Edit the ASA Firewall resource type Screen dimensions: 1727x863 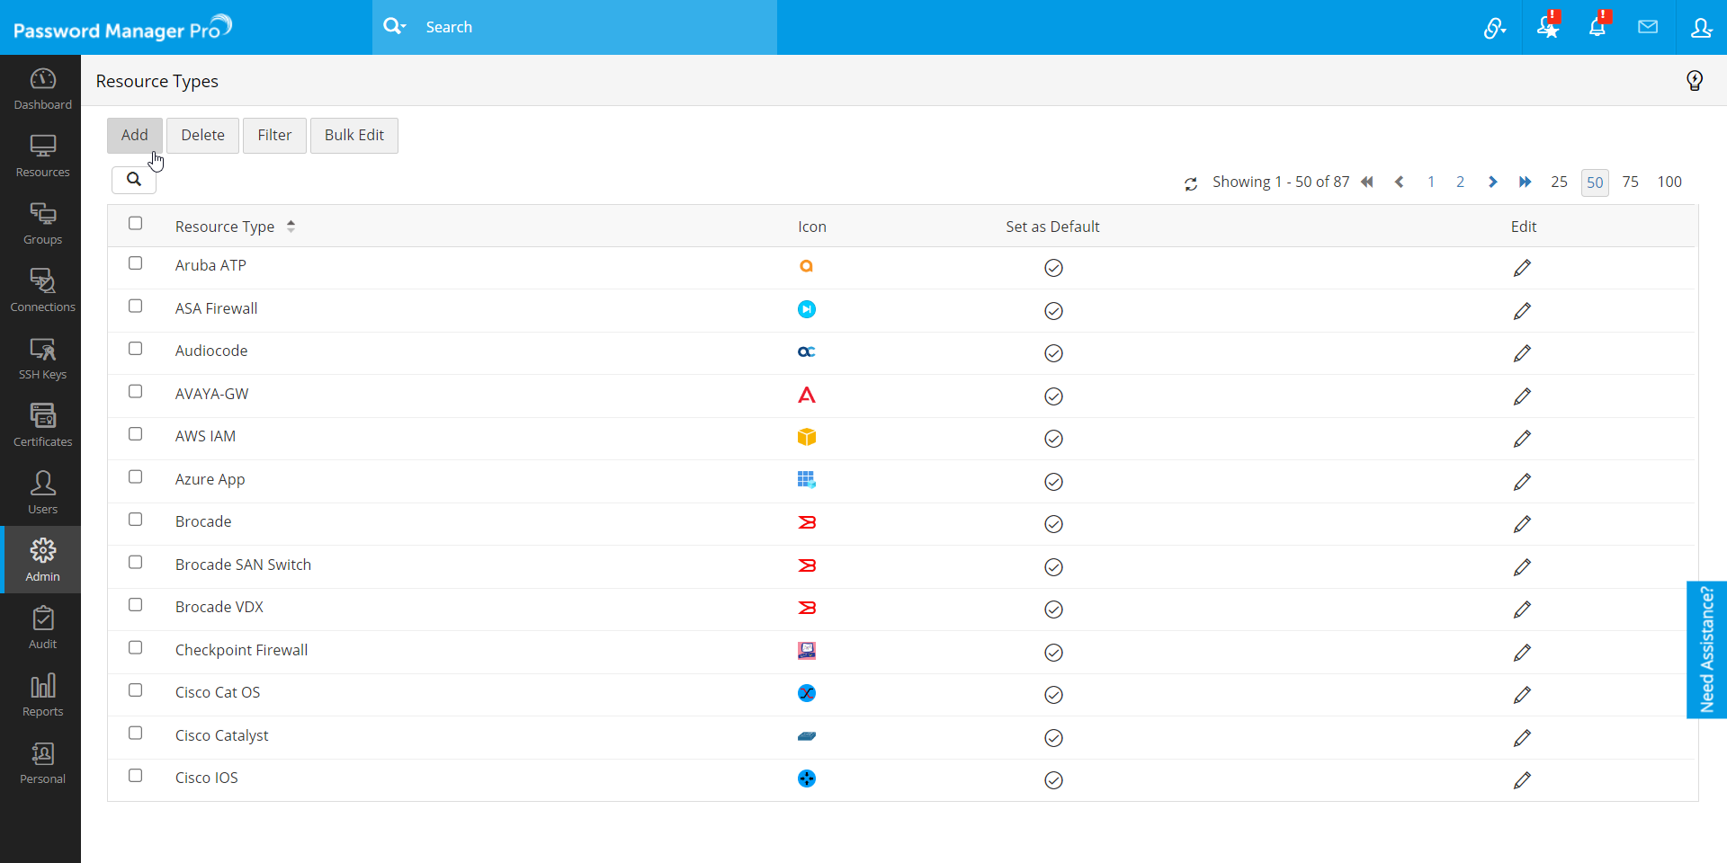[1522, 311]
